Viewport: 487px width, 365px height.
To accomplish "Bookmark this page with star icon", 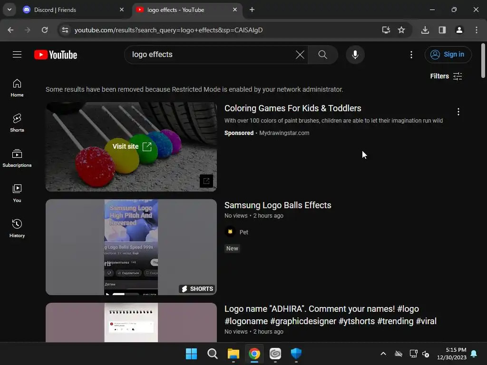I will 401,30.
